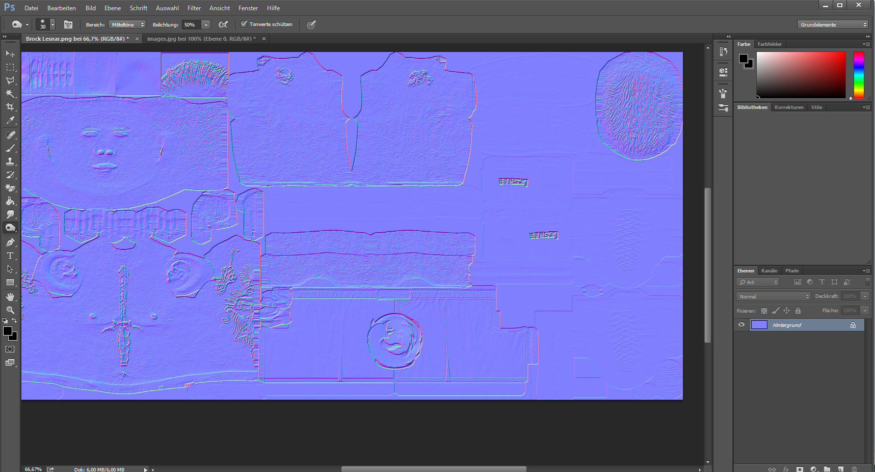Image resolution: width=875 pixels, height=472 pixels.
Task: Toggle Quick Mask mode
Action: [x=10, y=349]
